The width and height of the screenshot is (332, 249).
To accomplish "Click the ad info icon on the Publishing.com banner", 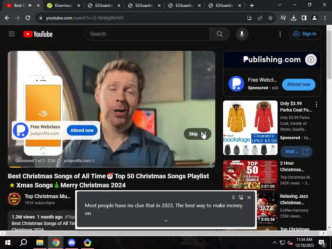I will point(311,60).
